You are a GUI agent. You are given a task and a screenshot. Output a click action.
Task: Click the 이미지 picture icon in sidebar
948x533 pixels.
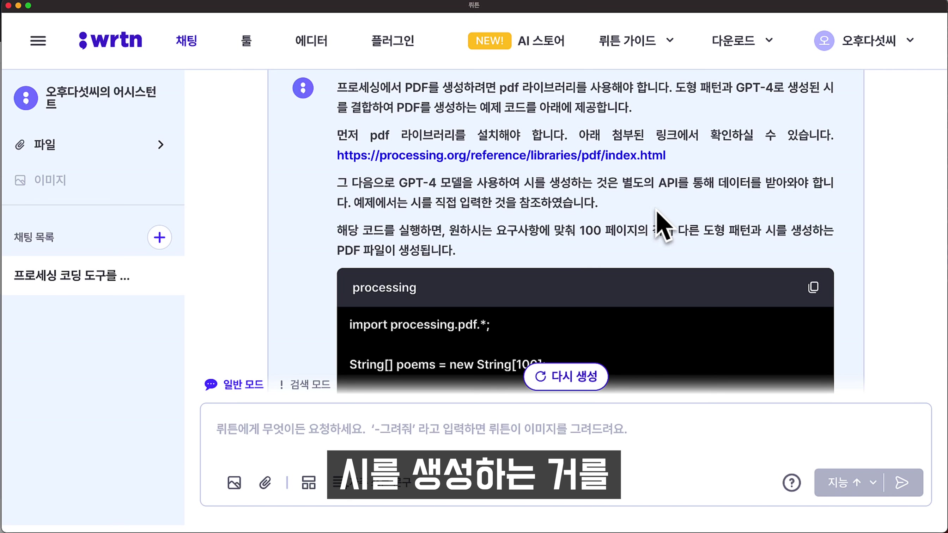point(20,180)
